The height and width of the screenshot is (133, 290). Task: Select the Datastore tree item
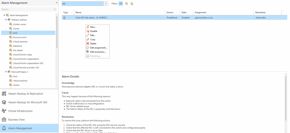[18, 46]
